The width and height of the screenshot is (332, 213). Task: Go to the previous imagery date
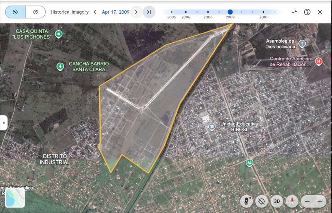click(95, 12)
